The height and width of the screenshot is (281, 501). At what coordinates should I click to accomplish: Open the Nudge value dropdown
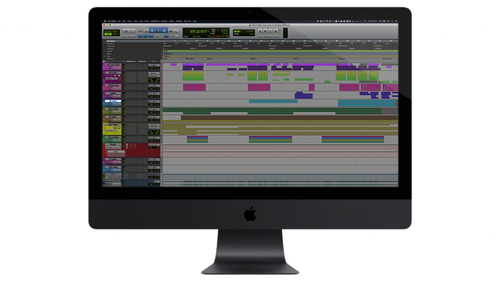click(253, 34)
